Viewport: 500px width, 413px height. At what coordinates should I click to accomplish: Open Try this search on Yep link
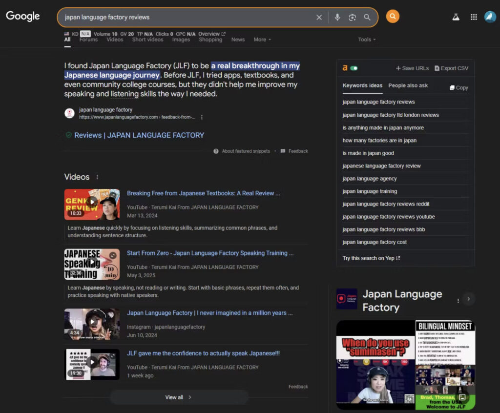(371, 258)
